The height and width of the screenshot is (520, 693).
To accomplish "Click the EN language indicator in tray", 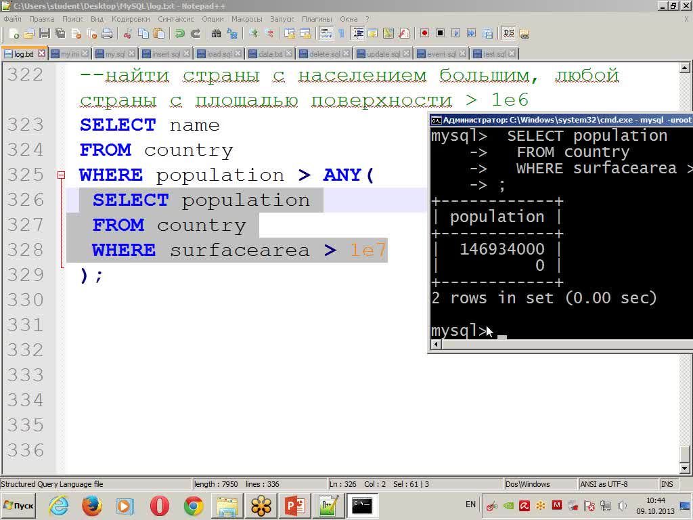I will tap(471, 504).
